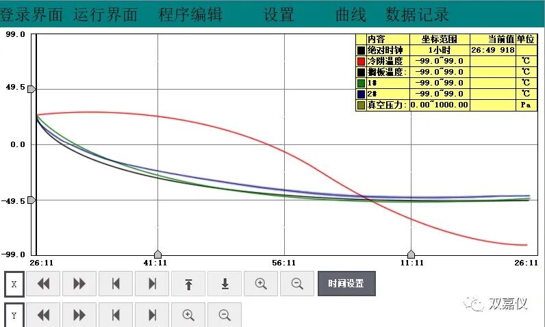Click the Y axis fast-forward double-arrow icon
Screen dimensions: 545x327
[79, 315]
